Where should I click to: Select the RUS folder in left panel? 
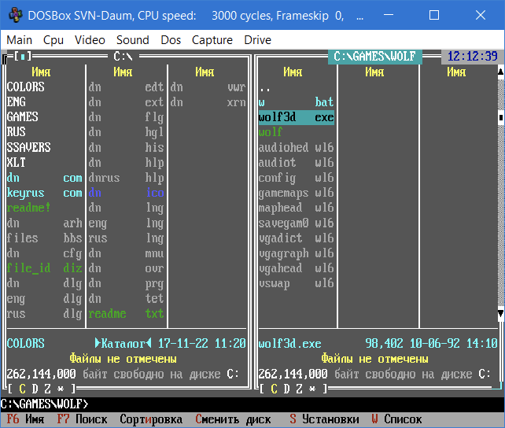coord(45,132)
